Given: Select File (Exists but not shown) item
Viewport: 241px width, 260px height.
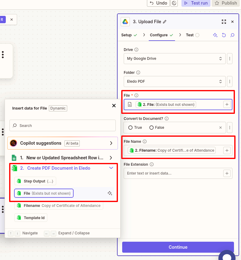Looking at the screenshot, I should pos(44,193).
